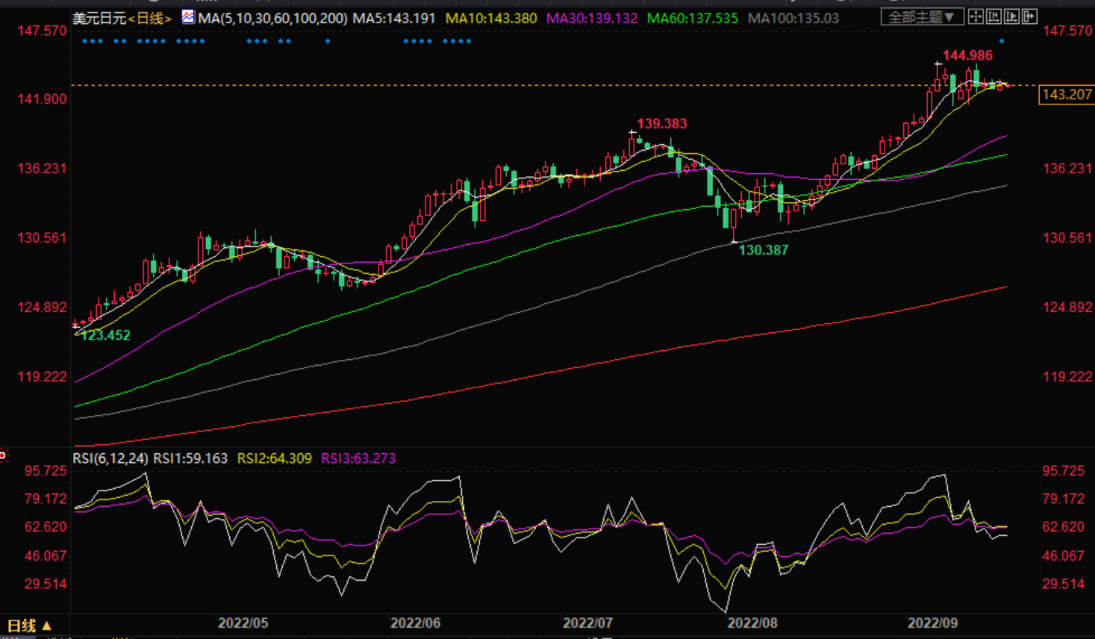Click the MA30:139.132 value

pyautogui.click(x=592, y=18)
